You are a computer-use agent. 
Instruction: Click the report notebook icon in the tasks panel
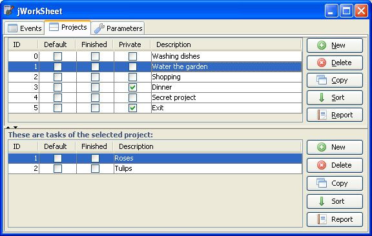tap(322, 219)
